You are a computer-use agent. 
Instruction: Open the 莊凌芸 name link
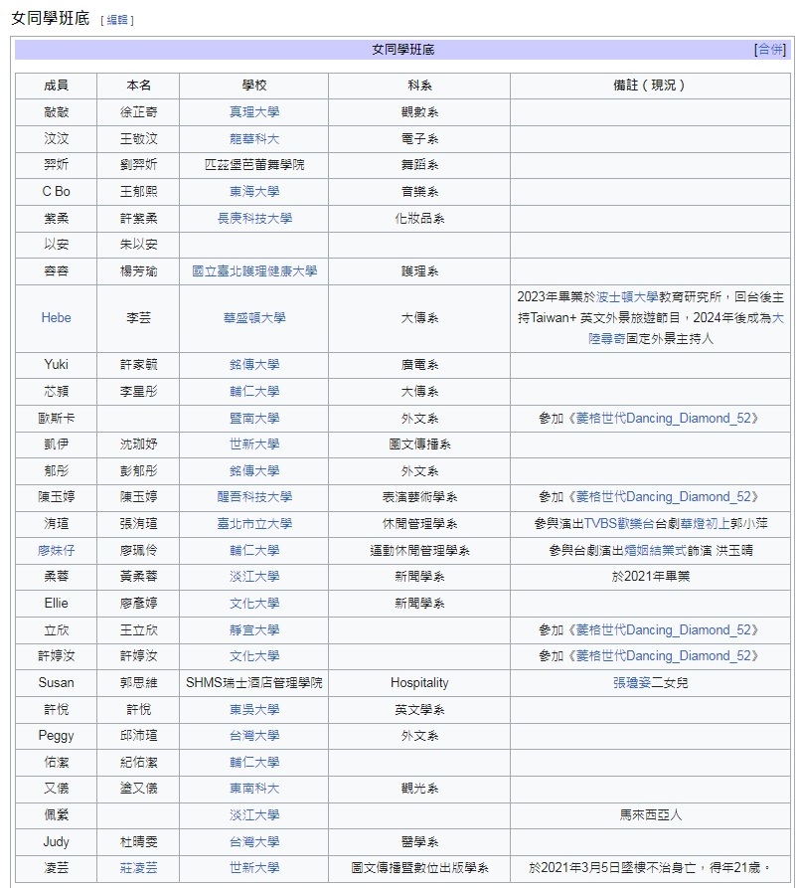(139, 867)
